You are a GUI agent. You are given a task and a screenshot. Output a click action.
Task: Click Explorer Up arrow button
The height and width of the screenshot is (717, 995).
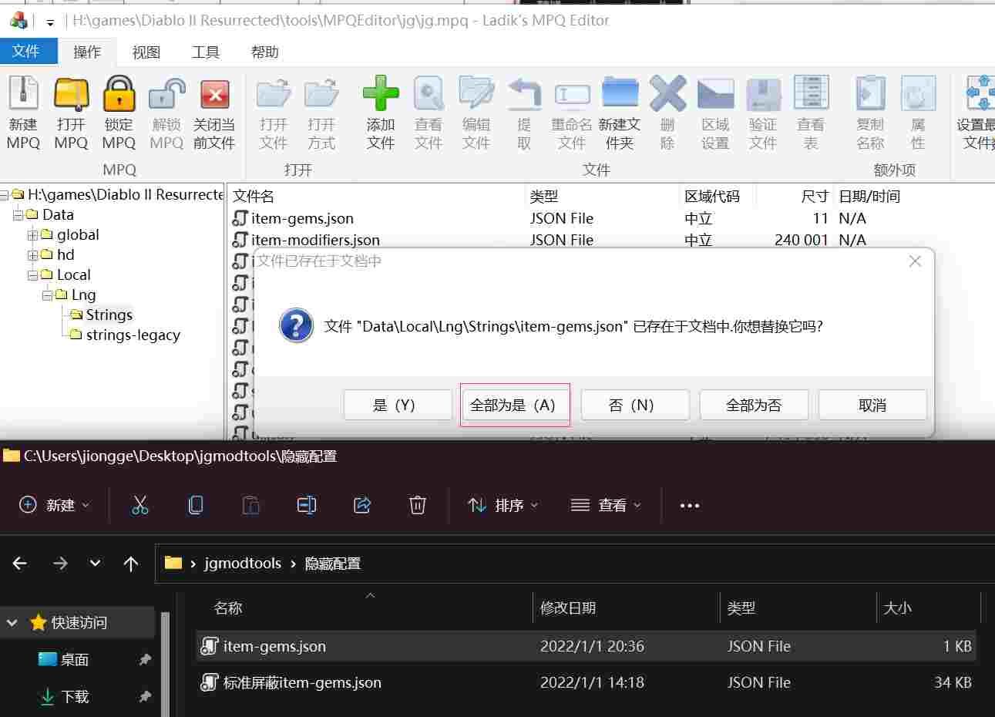(131, 563)
